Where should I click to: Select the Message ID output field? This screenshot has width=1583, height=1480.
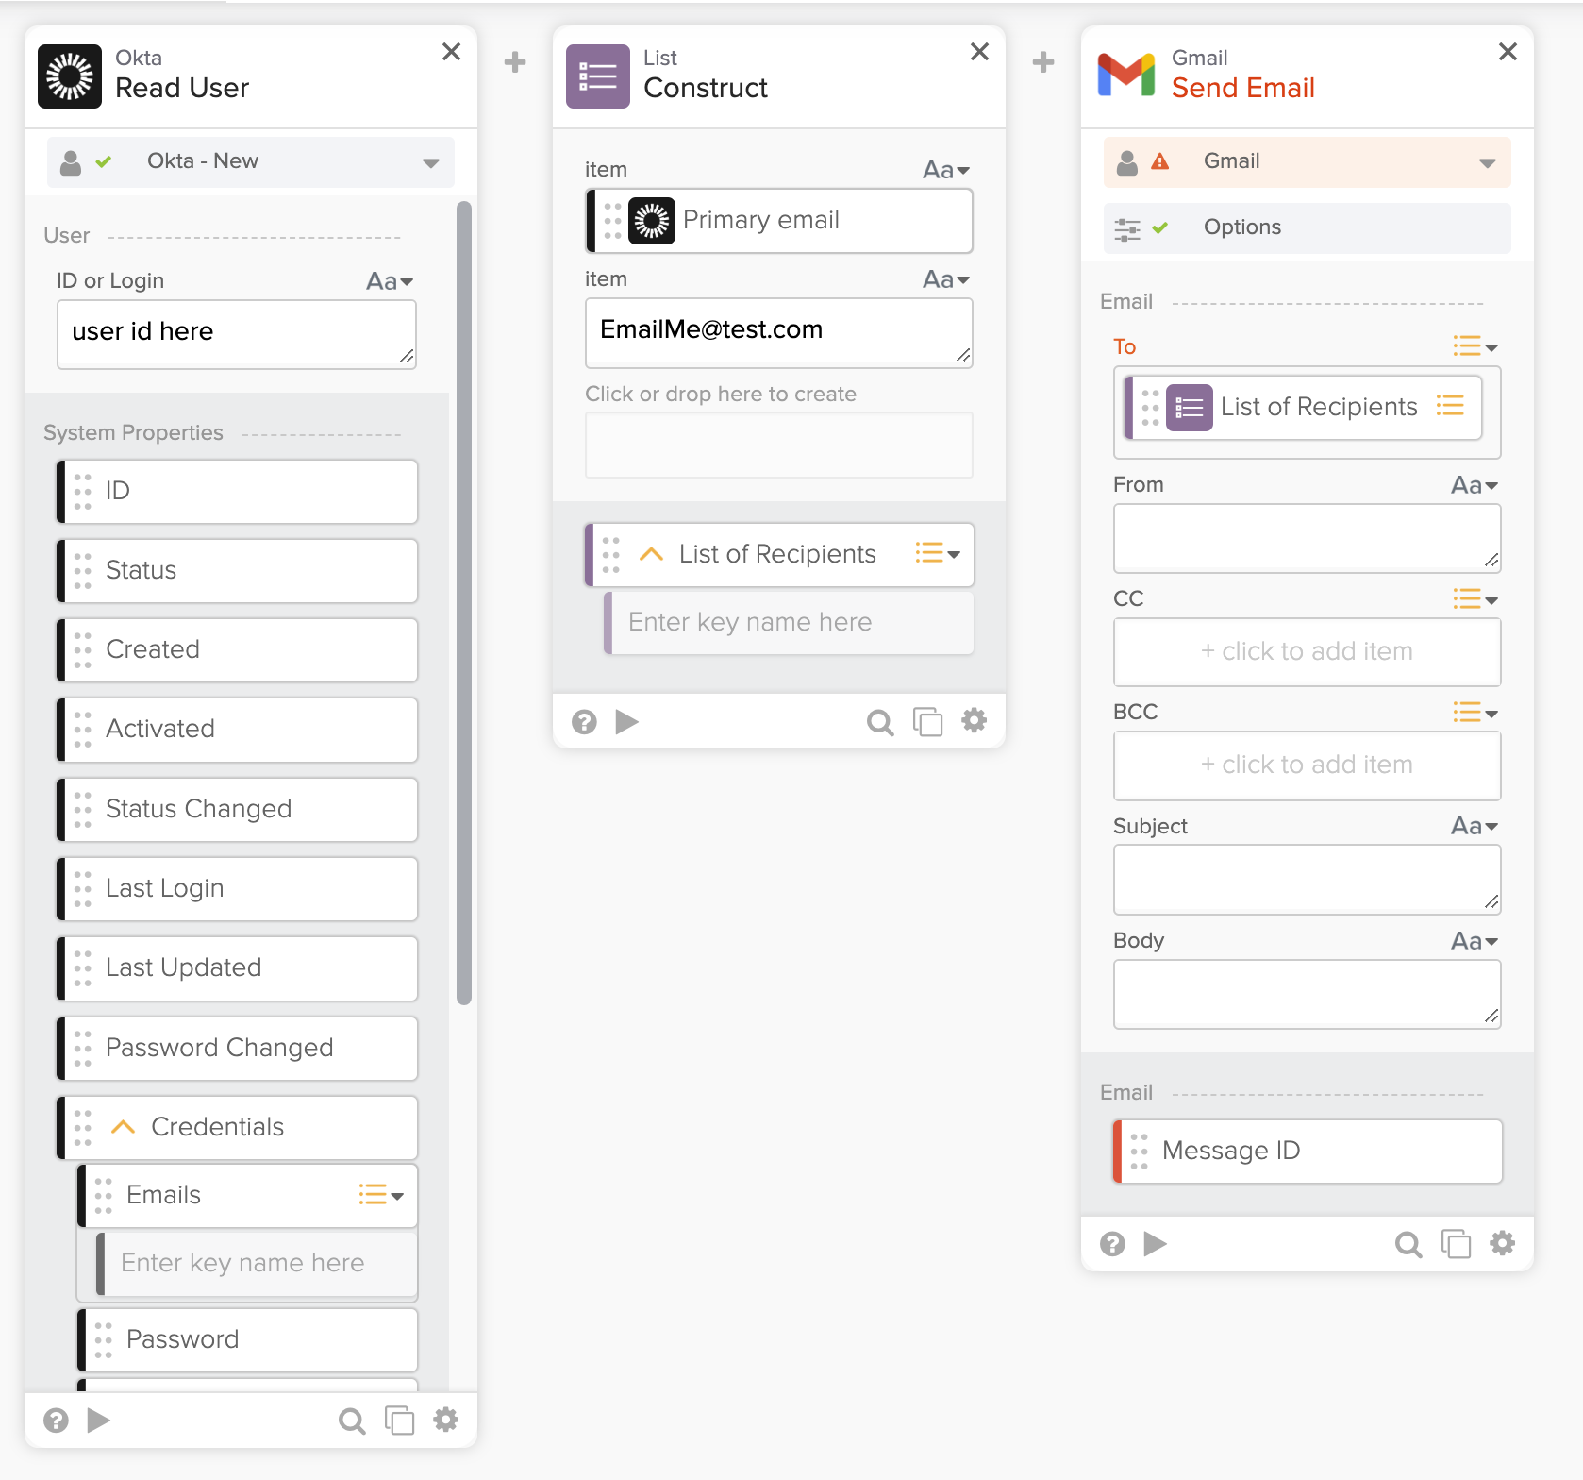pos(1308,1152)
